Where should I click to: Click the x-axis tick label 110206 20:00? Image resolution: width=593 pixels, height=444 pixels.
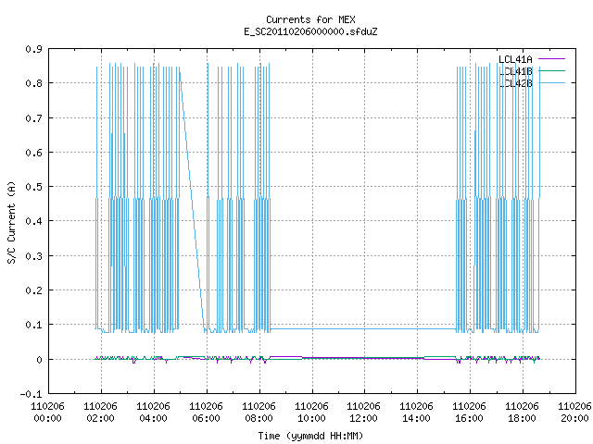coord(574,413)
